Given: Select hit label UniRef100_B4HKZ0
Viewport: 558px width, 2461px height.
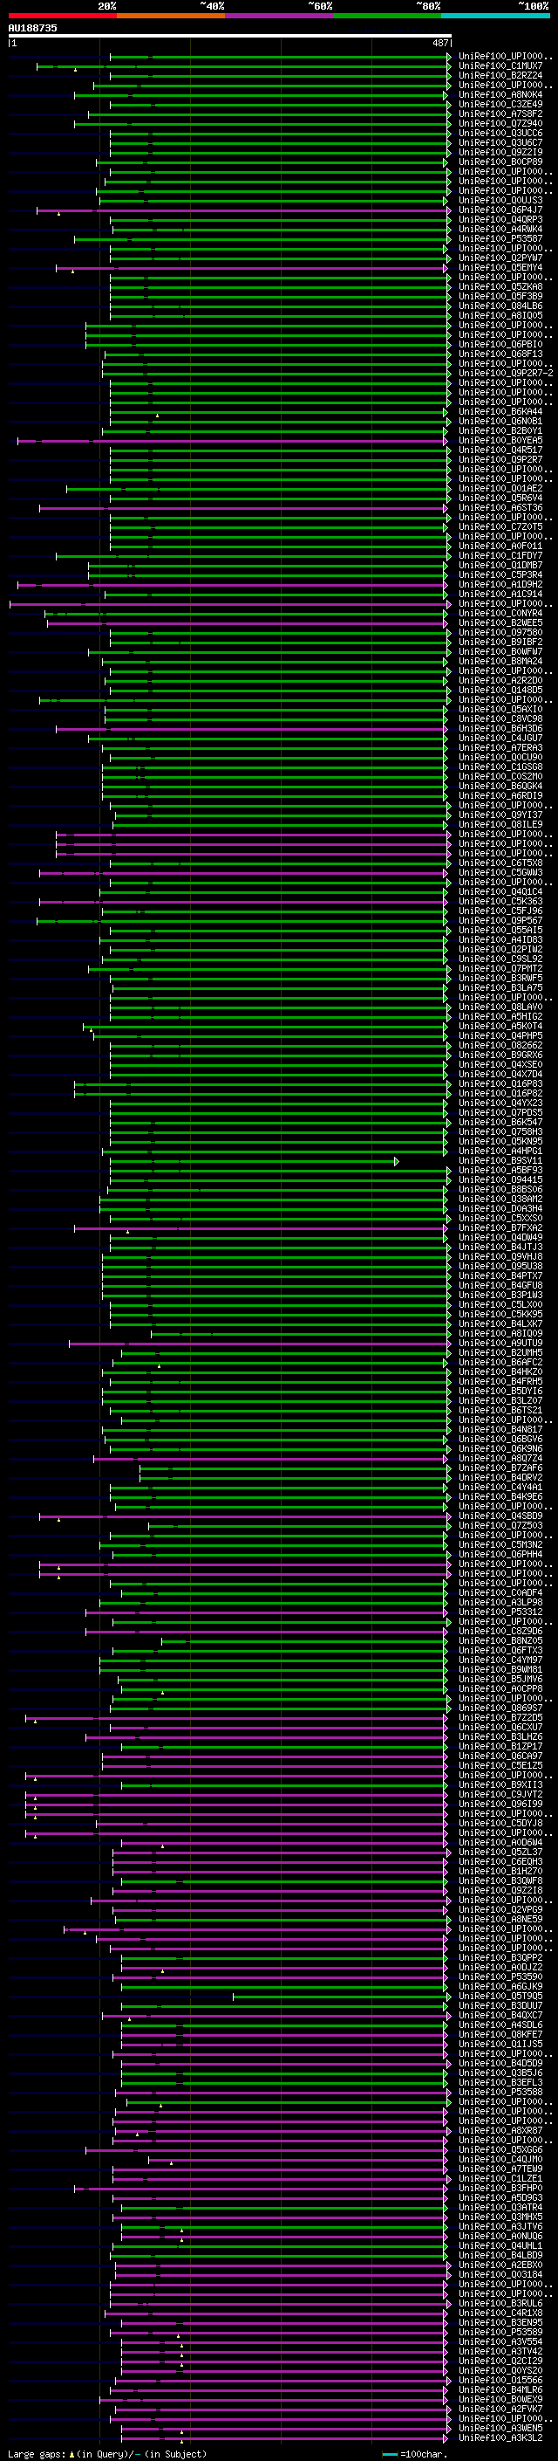Looking at the screenshot, I should pyautogui.click(x=500, y=1371).
